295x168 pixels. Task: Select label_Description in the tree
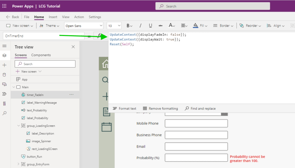(x=45, y=133)
